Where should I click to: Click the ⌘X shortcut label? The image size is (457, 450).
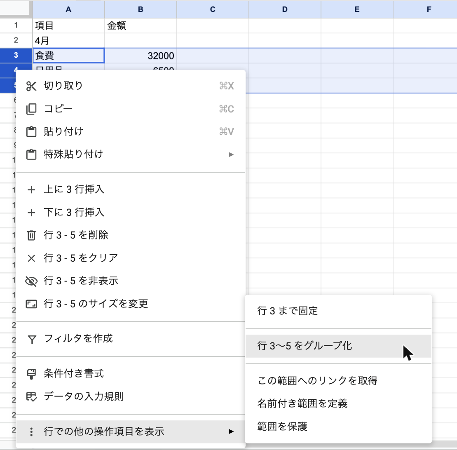pyautogui.click(x=227, y=86)
